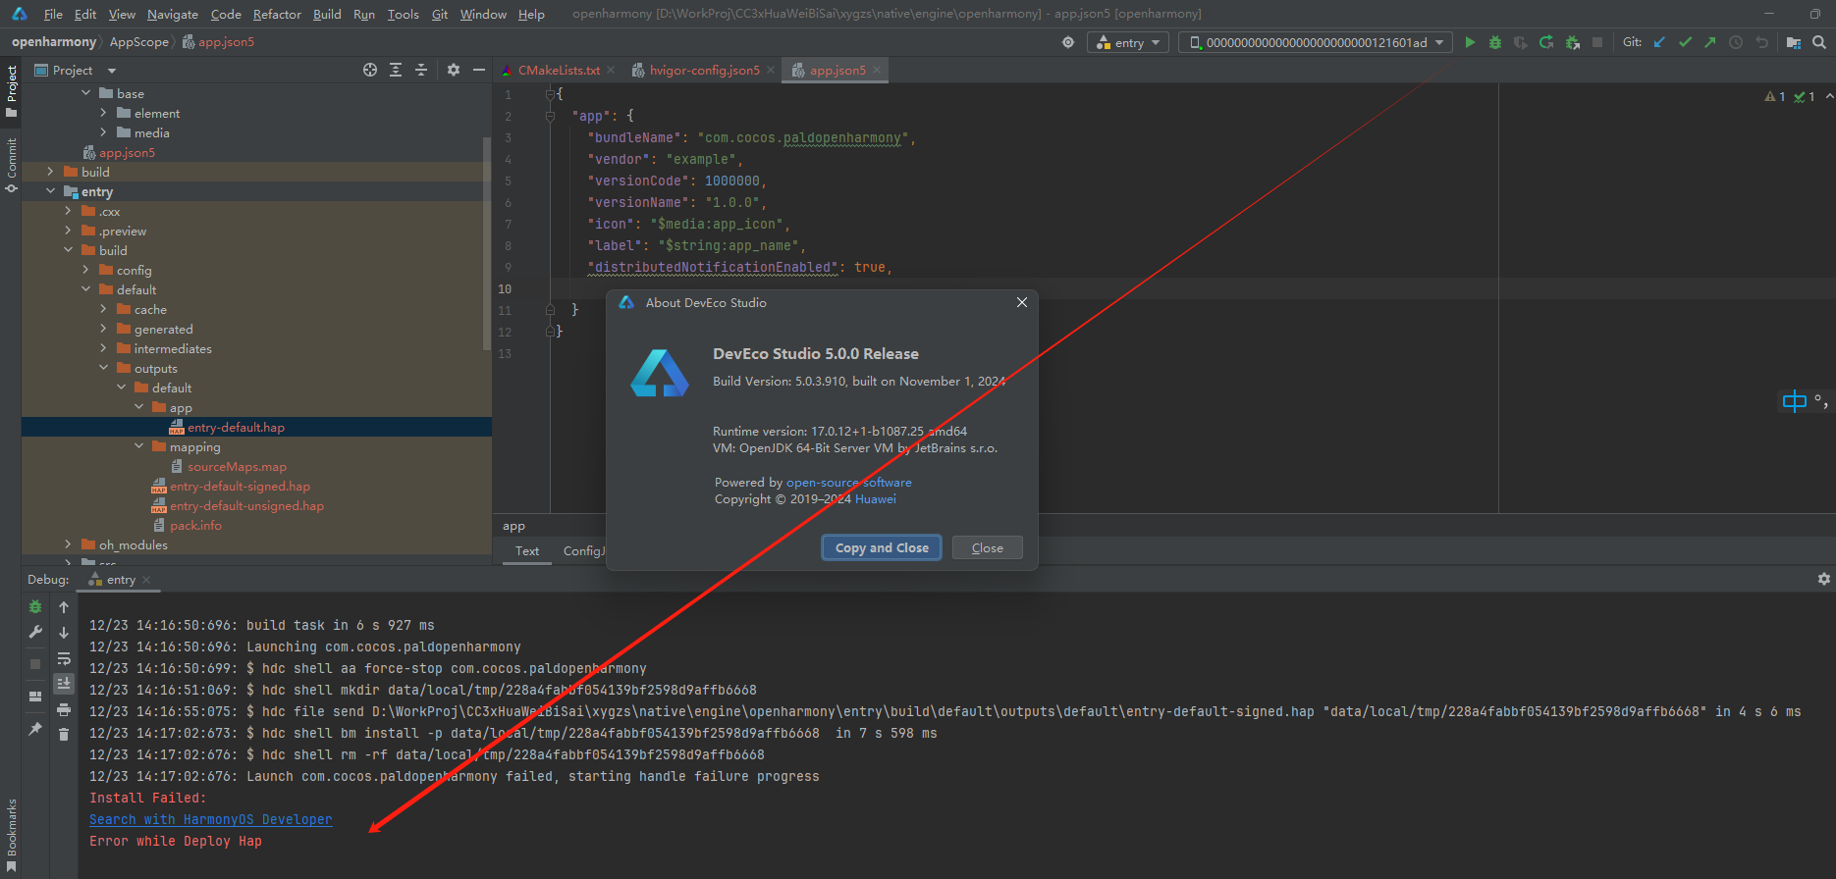The image size is (1836, 879).
Task: Toggle soft-wrap in debug console
Action: pyautogui.click(x=64, y=658)
